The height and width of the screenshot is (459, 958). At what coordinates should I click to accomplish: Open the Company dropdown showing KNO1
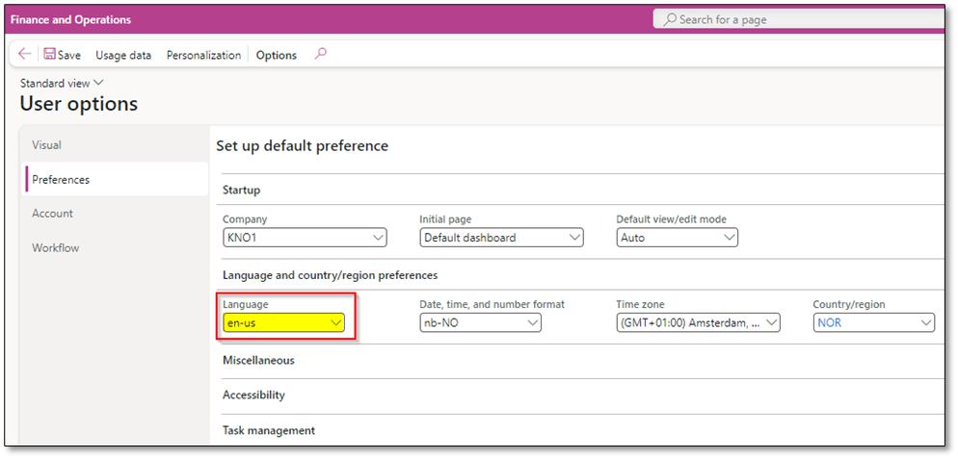[x=305, y=238]
